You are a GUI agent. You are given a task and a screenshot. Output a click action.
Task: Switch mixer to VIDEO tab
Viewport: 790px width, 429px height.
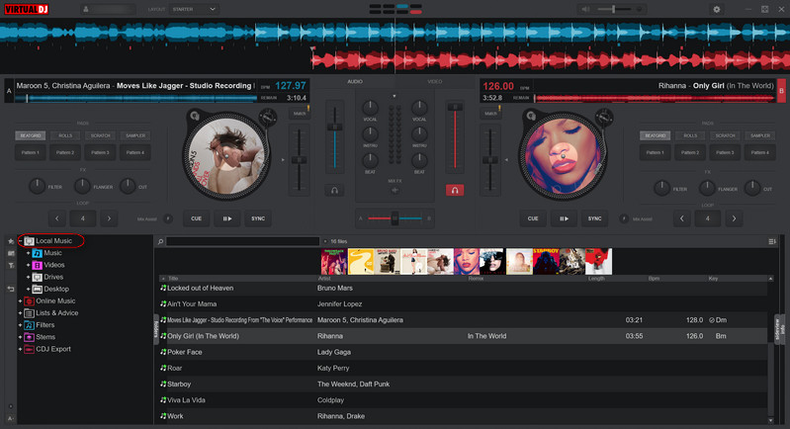point(435,82)
